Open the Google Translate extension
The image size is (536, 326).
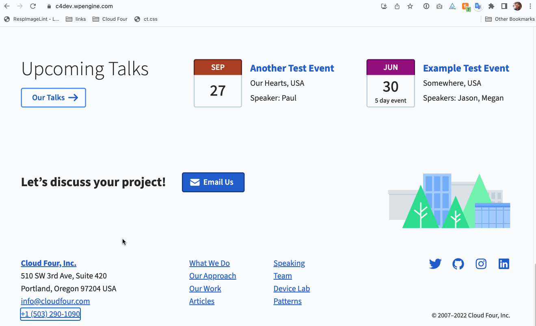click(478, 7)
